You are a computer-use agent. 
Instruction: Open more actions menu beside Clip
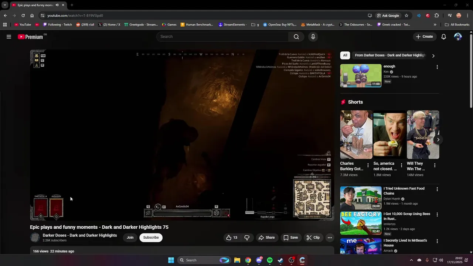330,238
